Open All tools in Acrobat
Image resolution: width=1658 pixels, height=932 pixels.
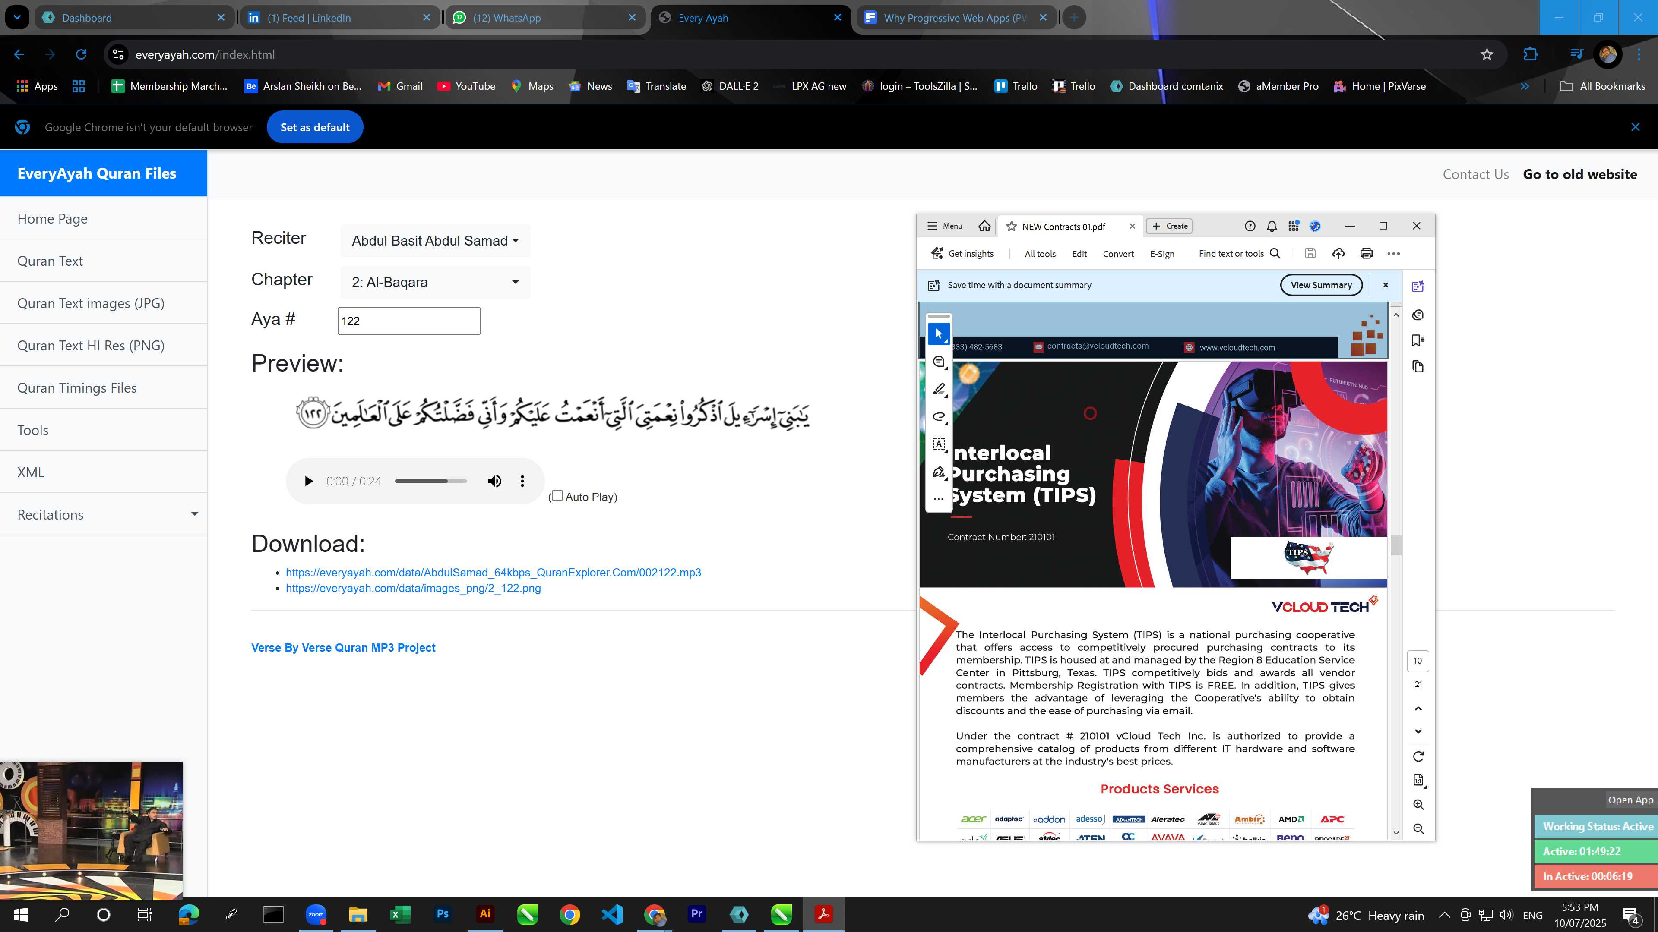[x=1040, y=254]
